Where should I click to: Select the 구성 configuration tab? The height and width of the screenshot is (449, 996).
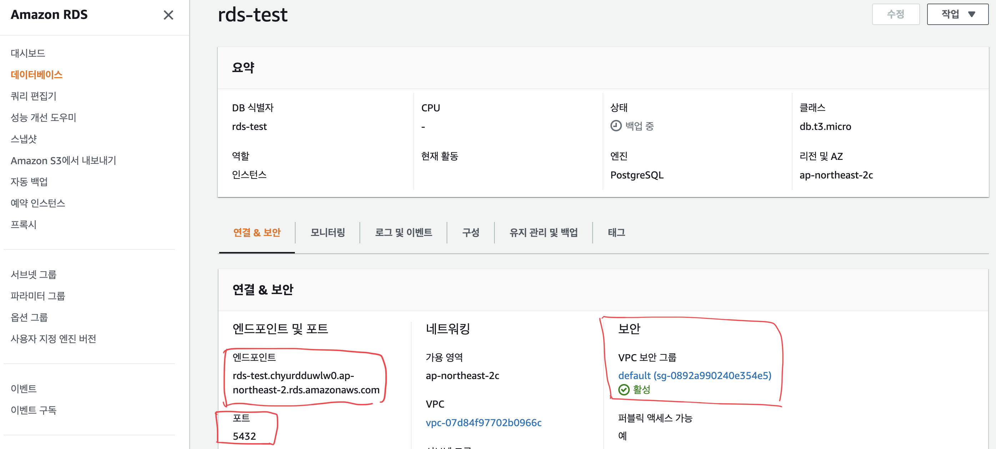click(x=470, y=232)
